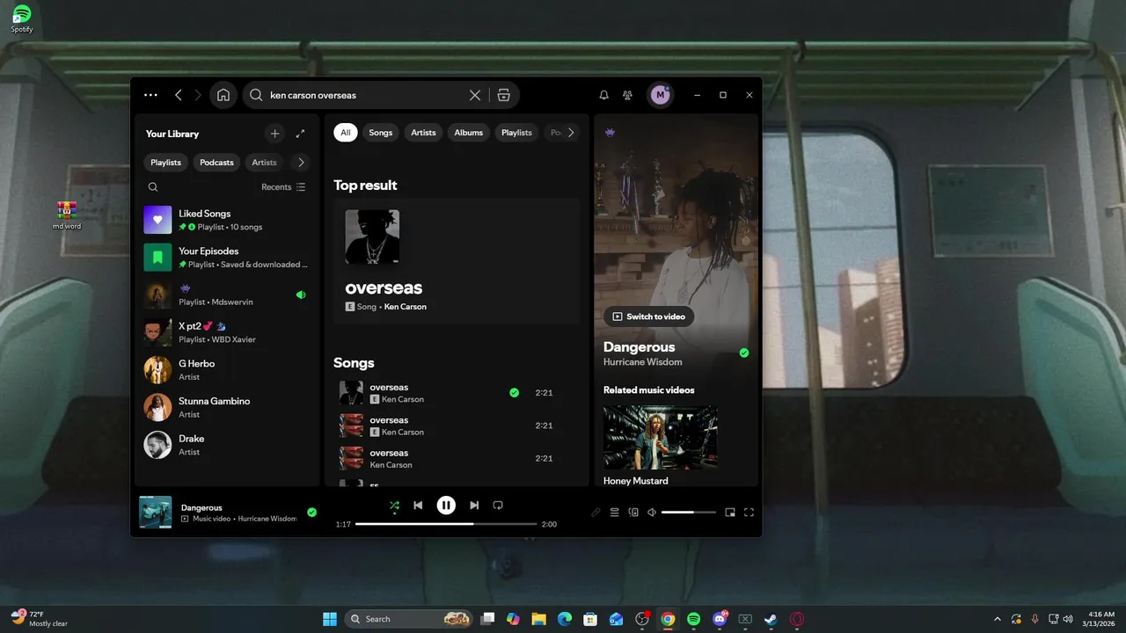Screen dimensions: 1126x633
Task: Open Steam in the taskbar
Action: click(771, 619)
